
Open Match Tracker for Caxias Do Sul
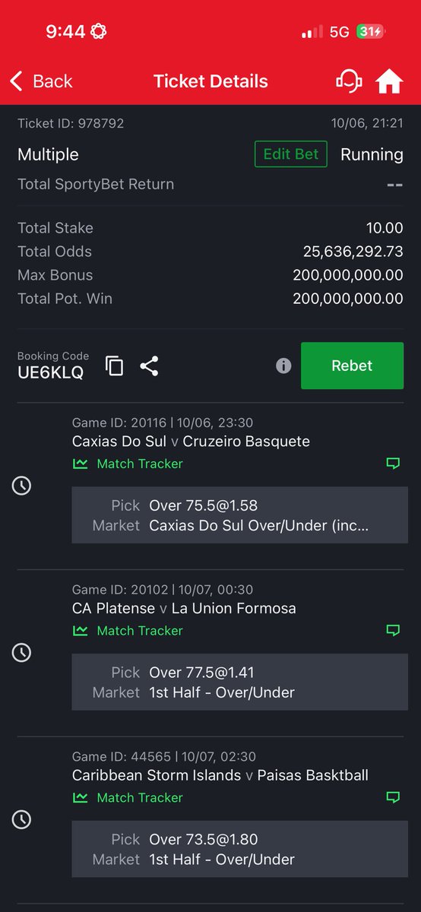(x=128, y=464)
